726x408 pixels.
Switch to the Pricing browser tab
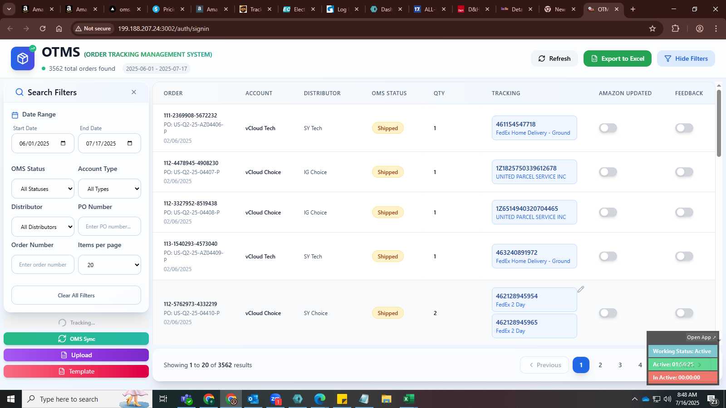point(168,9)
